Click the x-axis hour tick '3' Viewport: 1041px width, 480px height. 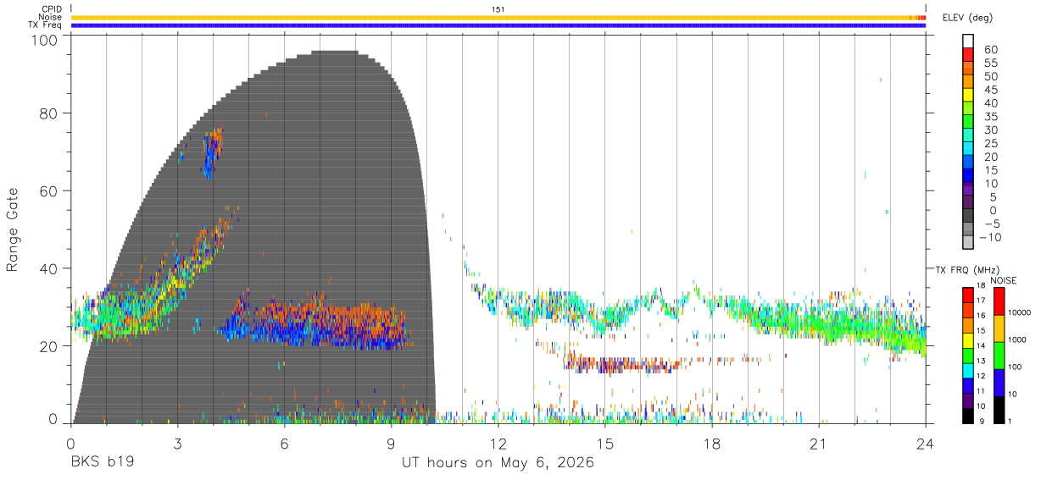click(x=177, y=443)
